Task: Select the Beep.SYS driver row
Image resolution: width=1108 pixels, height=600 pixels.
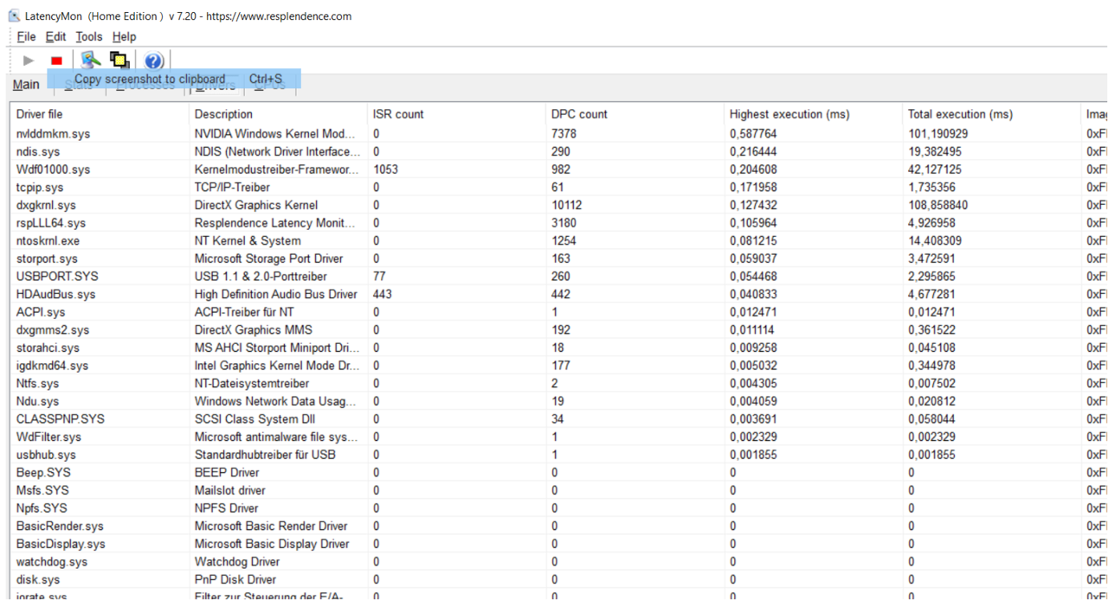Action: [x=558, y=472]
